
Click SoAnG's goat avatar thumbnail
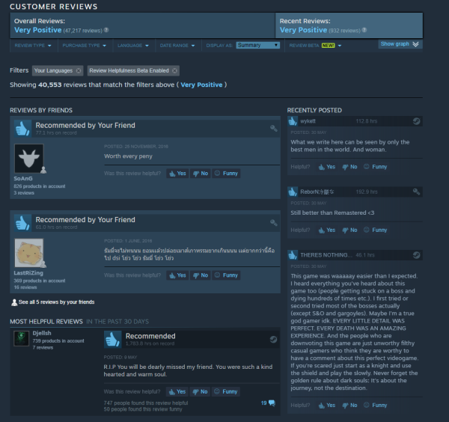29,159
